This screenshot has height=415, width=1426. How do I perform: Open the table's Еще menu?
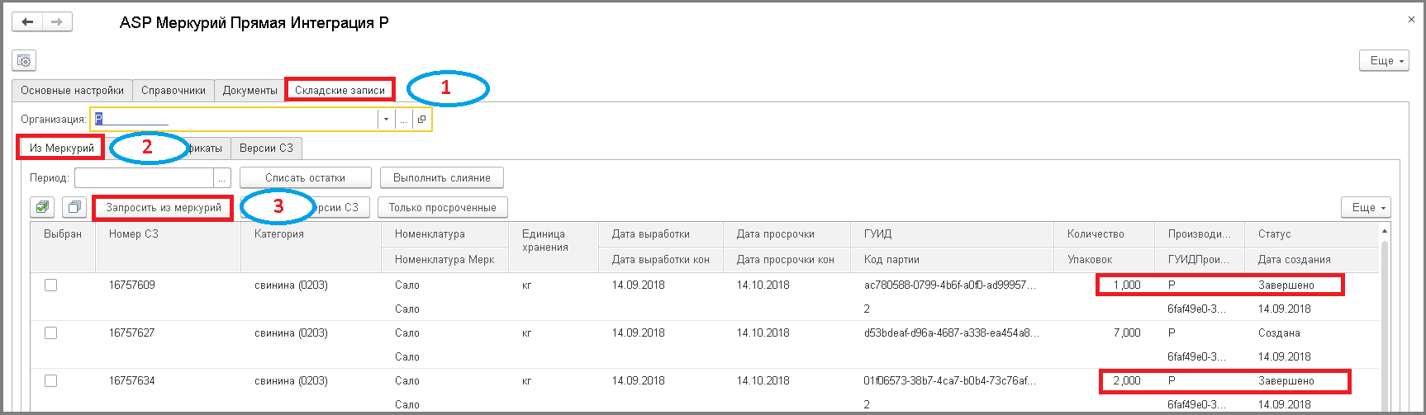[1366, 207]
